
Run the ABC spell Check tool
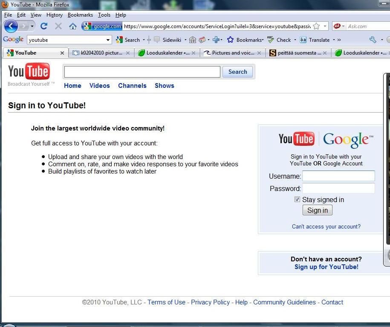tap(279, 40)
